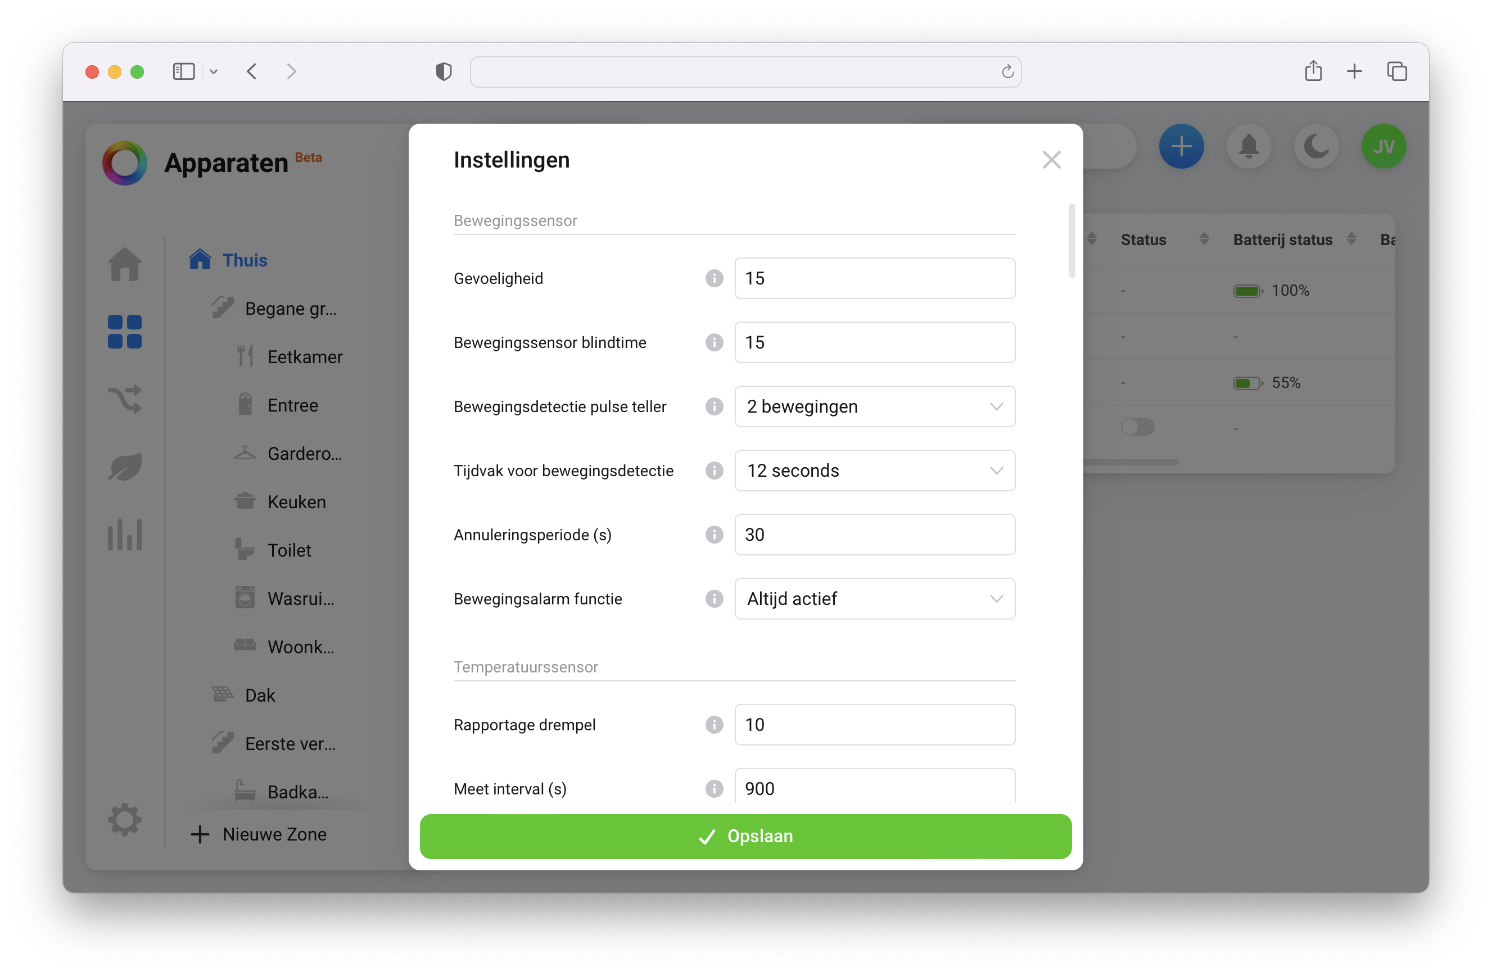Select Keuken zone
The width and height of the screenshot is (1492, 976).
pos(280,501)
